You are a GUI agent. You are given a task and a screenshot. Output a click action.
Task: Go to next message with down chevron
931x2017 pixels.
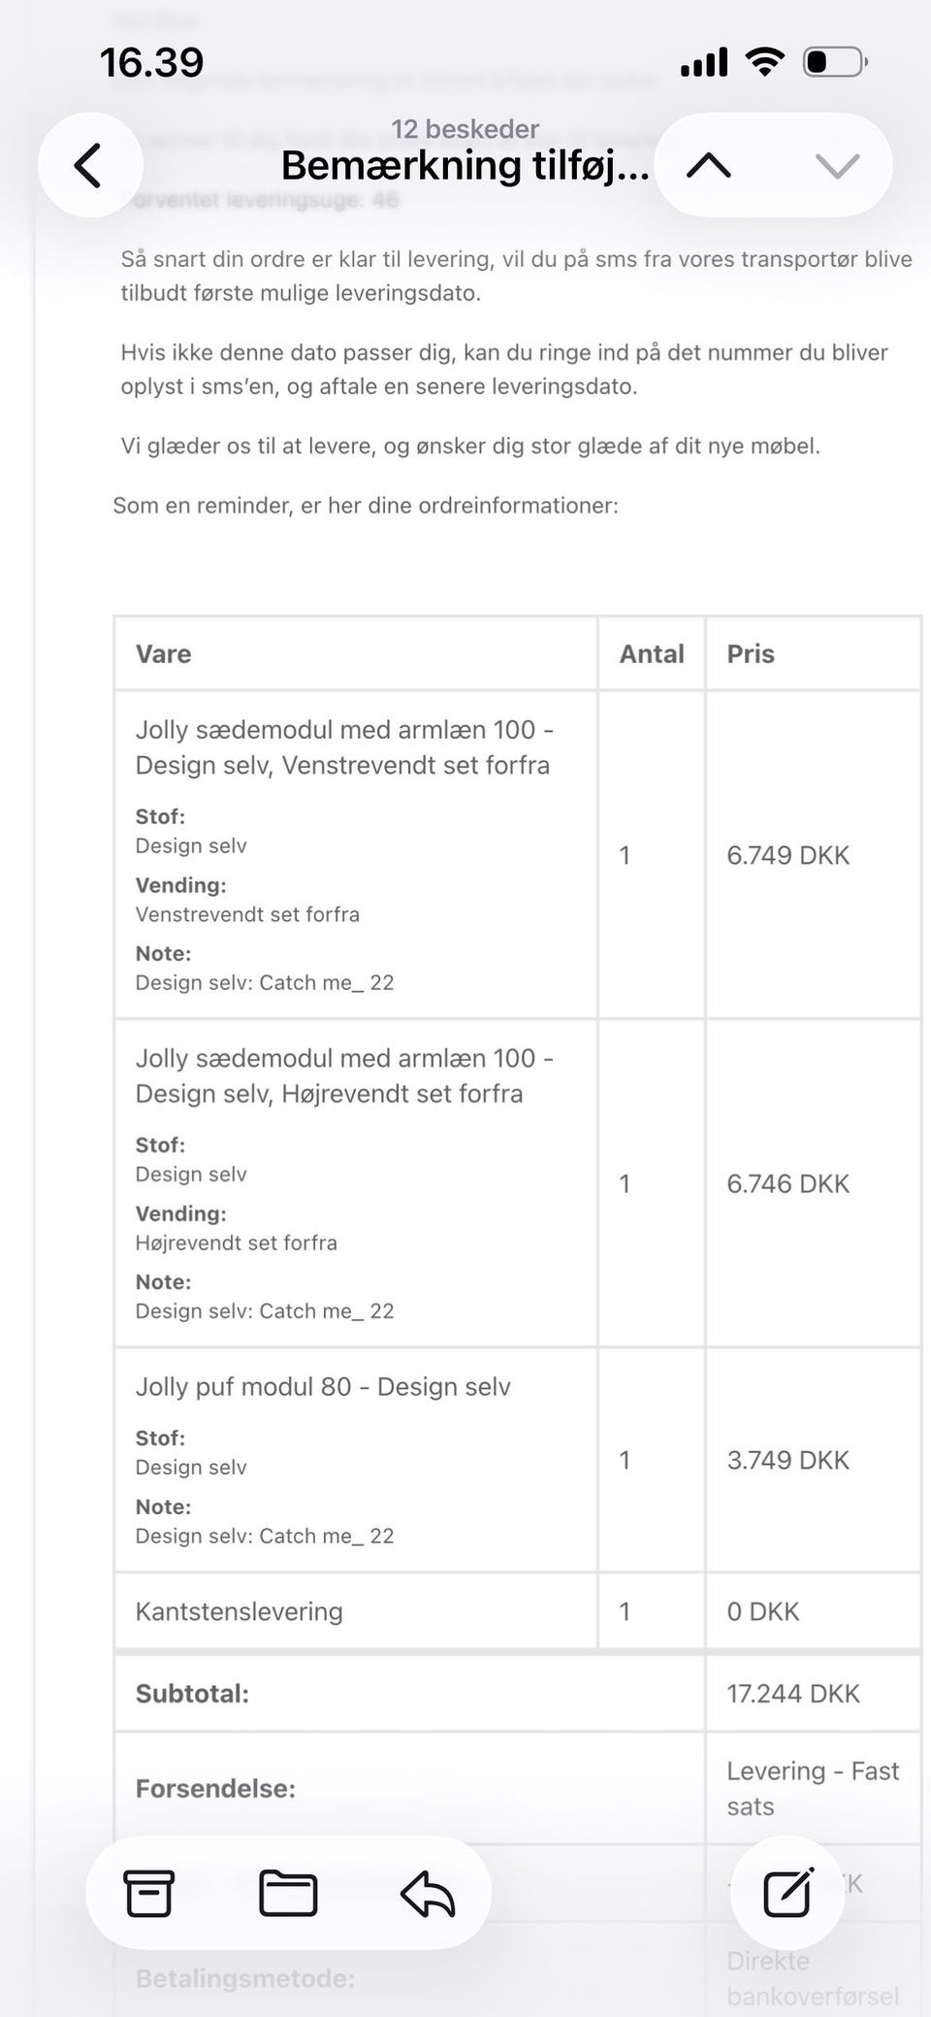[x=837, y=166]
